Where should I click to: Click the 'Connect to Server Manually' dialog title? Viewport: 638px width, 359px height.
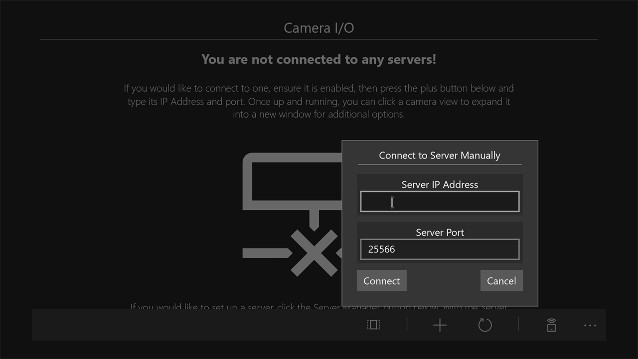(440, 155)
